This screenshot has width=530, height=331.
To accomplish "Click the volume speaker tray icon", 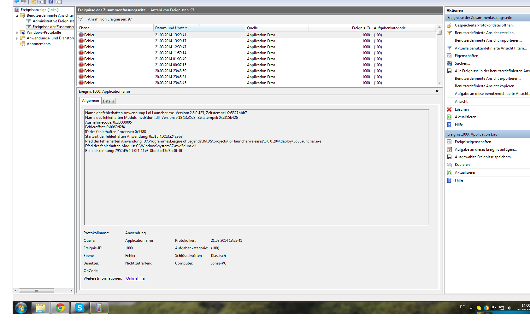I will click(x=509, y=308).
